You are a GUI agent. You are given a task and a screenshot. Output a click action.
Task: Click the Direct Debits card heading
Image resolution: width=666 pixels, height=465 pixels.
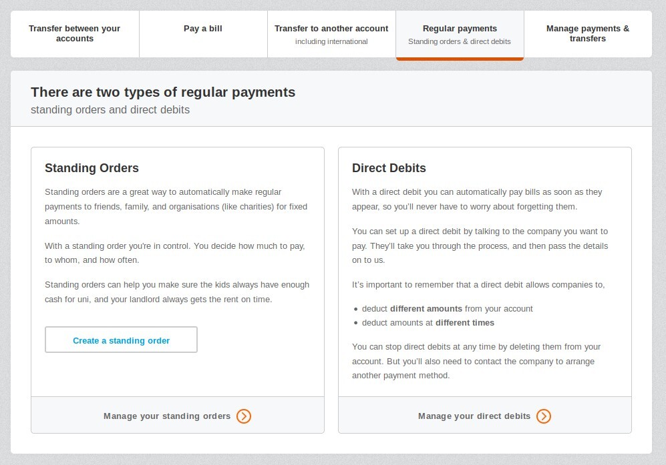(389, 168)
